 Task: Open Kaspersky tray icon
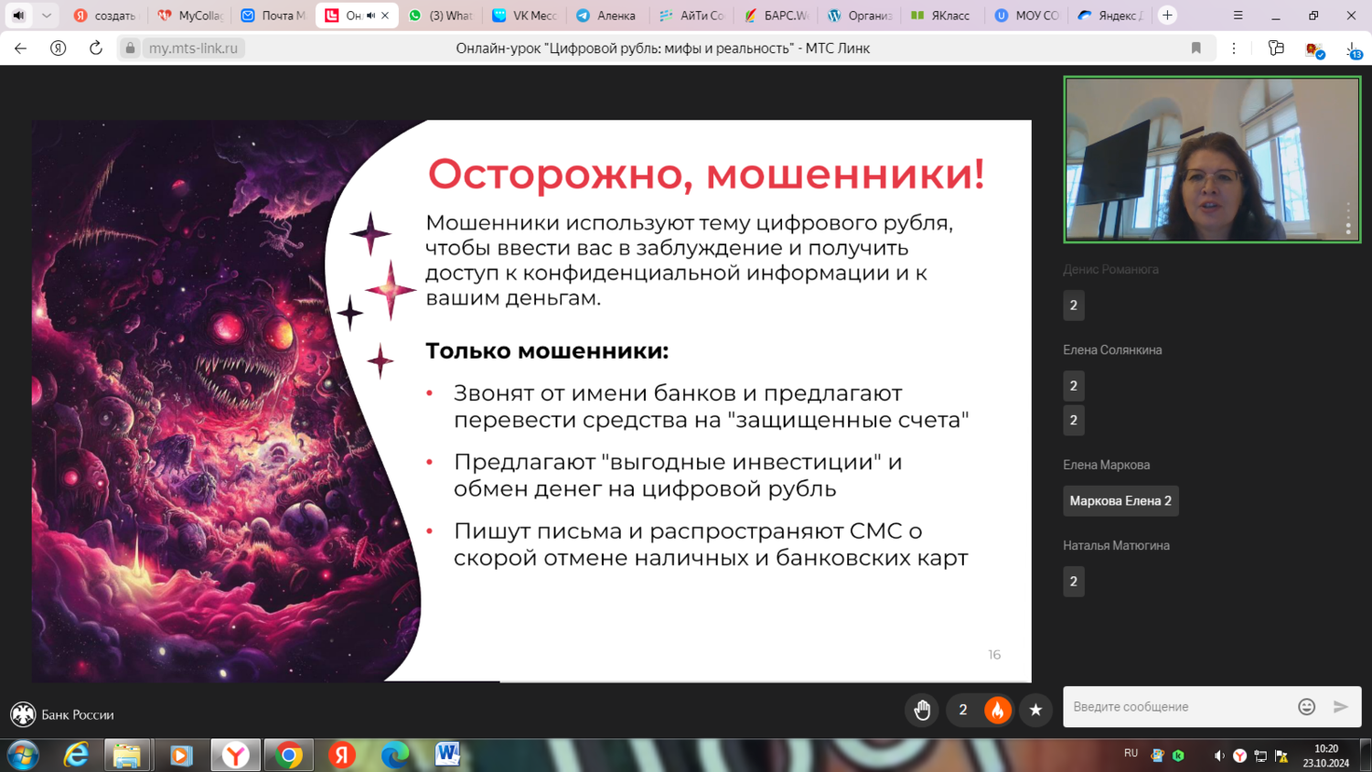point(1178,756)
